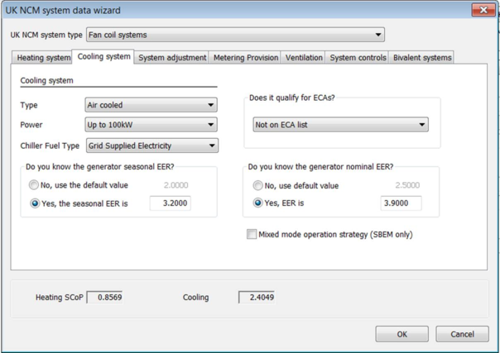Open the ECA qualification dropdown
The height and width of the screenshot is (353, 500).
(340, 125)
